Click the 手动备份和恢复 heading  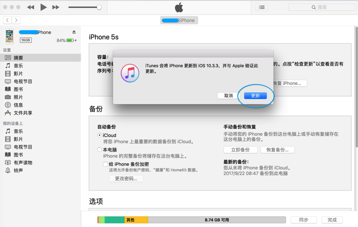[240, 127]
